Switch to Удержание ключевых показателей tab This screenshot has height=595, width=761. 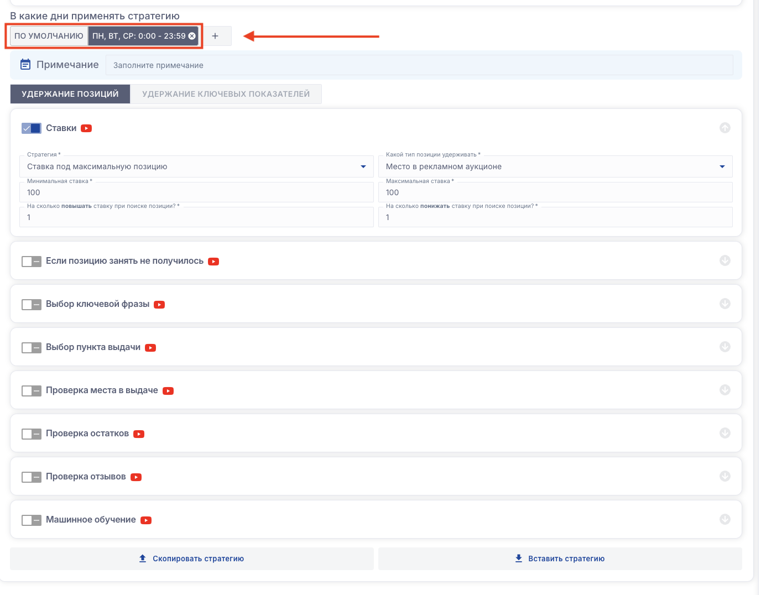[226, 94]
